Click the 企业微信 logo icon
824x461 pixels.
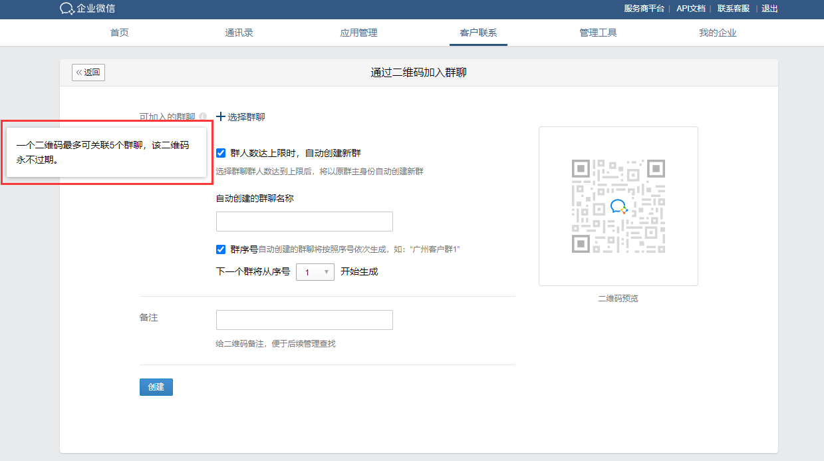pyautogui.click(x=67, y=9)
